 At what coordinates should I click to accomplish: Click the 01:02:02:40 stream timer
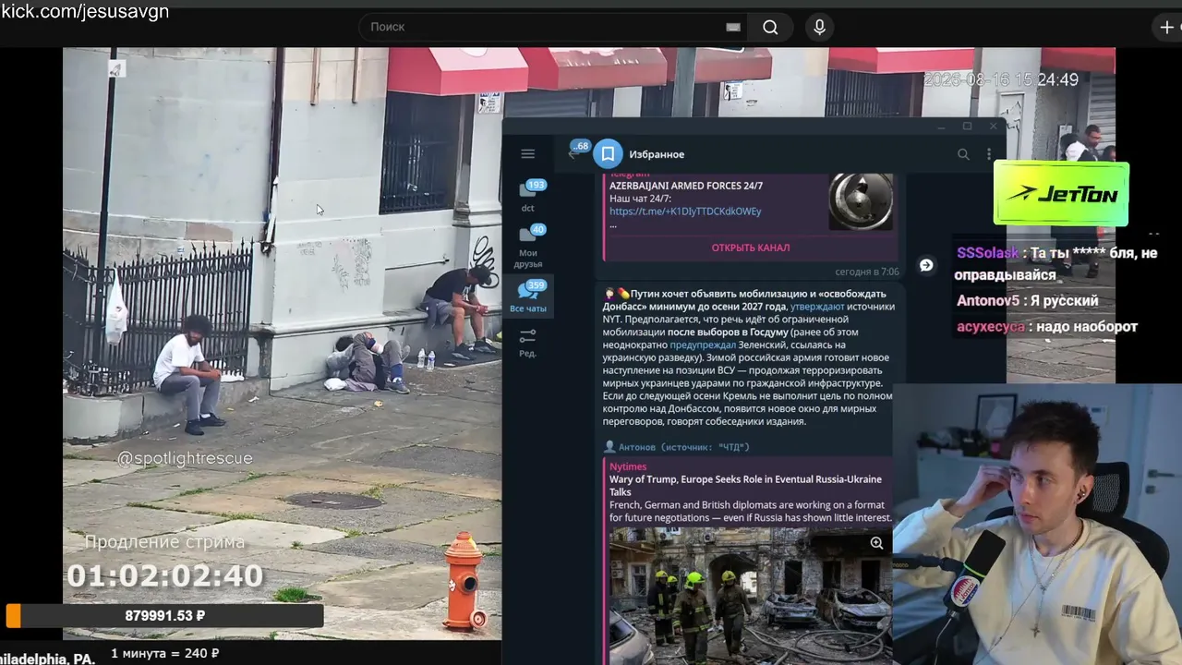pyautogui.click(x=165, y=576)
